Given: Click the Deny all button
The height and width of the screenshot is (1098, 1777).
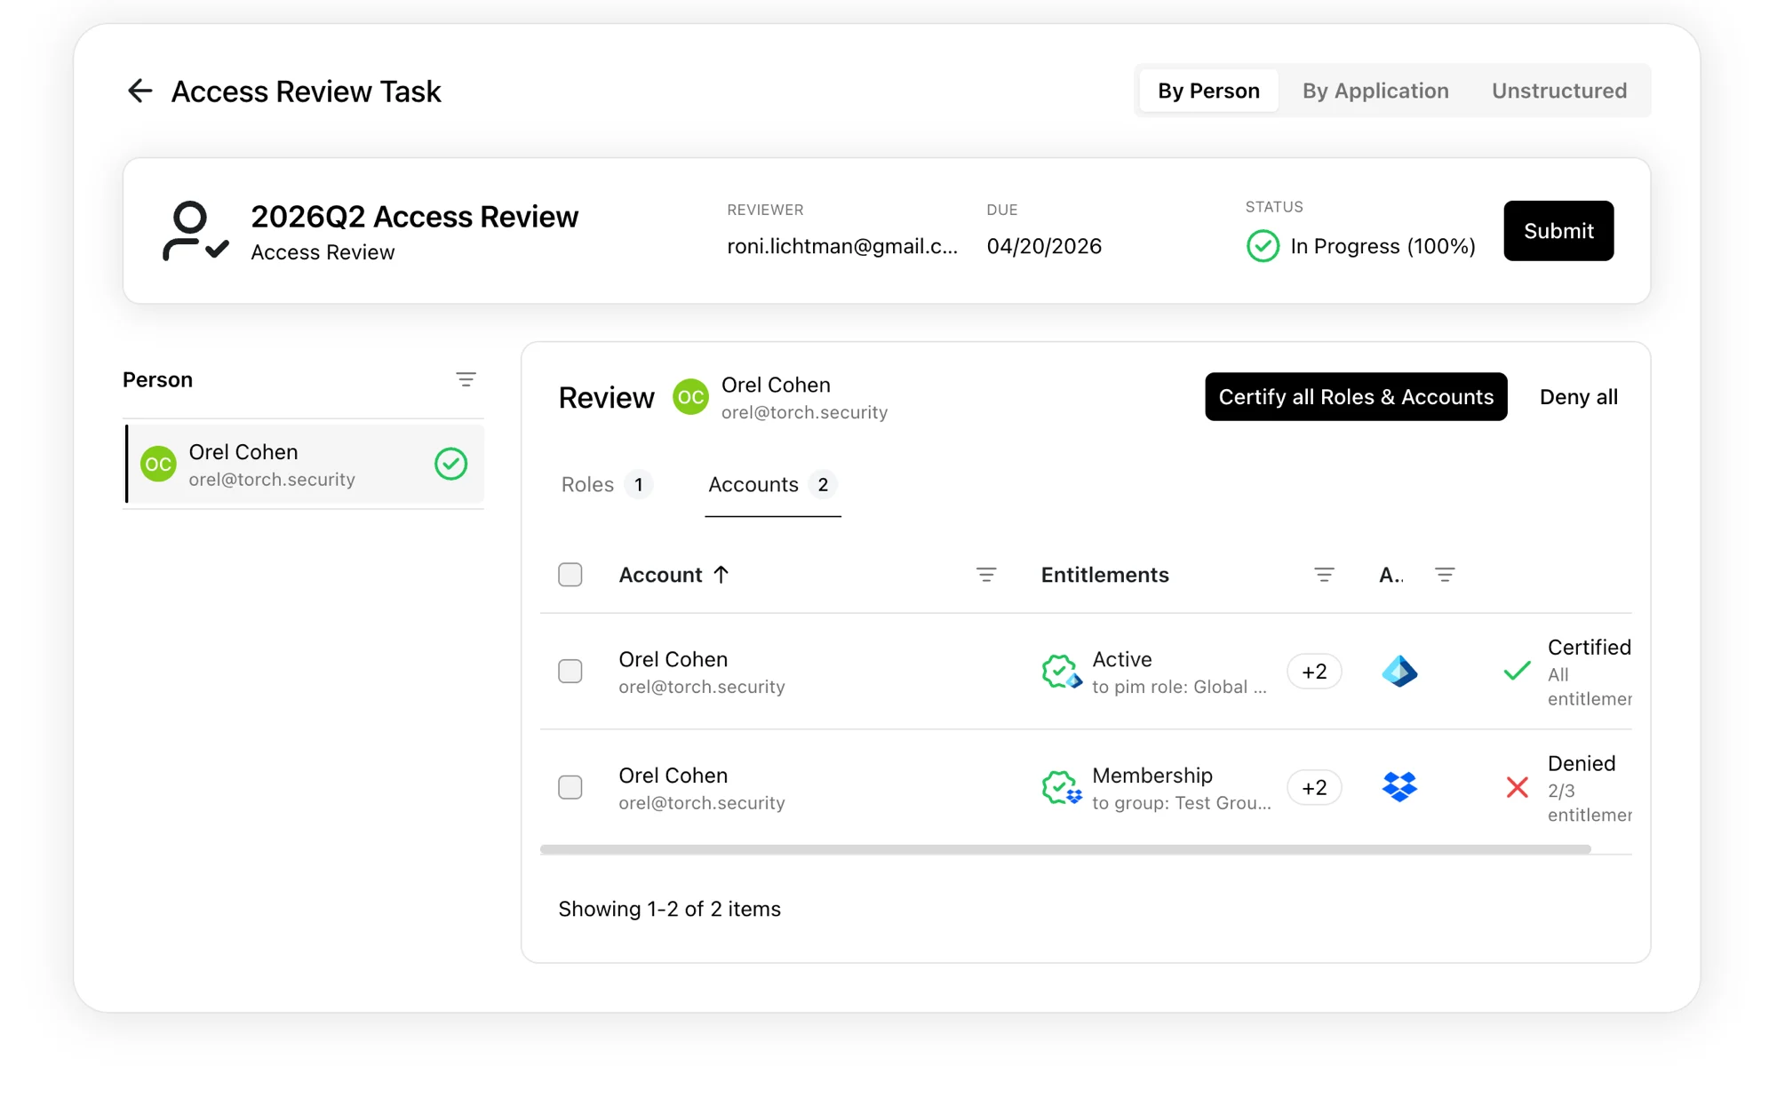Looking at the screenshot, I should 1578,397.
